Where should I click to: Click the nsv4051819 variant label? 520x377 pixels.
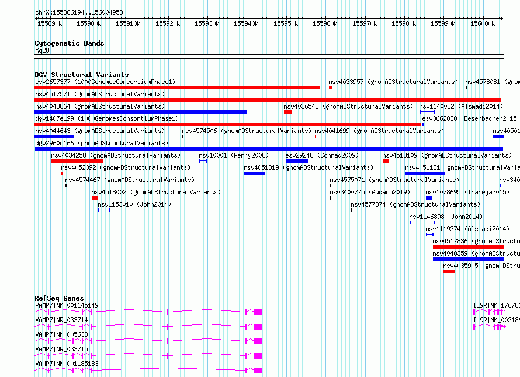(308, 167)
